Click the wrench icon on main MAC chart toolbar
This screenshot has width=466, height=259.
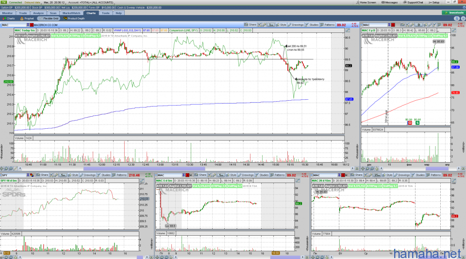(x=264, y=25)
